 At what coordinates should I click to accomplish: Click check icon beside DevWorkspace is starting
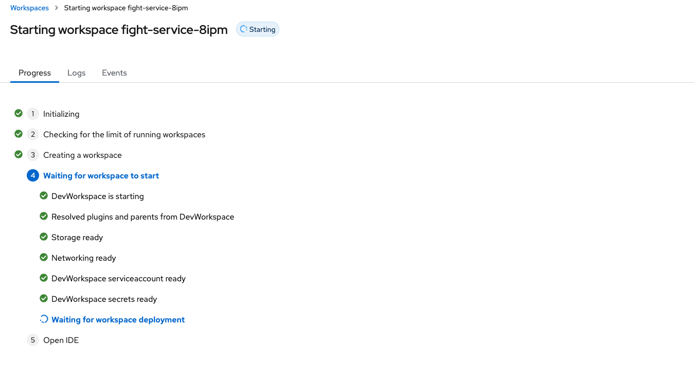(44, 195)
